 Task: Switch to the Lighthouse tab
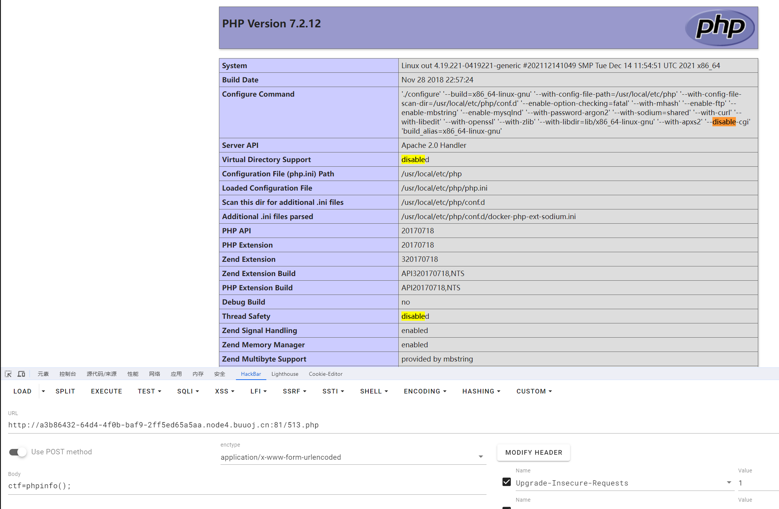click(285, 374)
